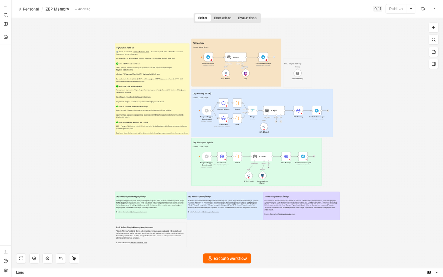443x277 pixels.
Task: Zoom in on the canvas
Action: click(x=34, y=259)
